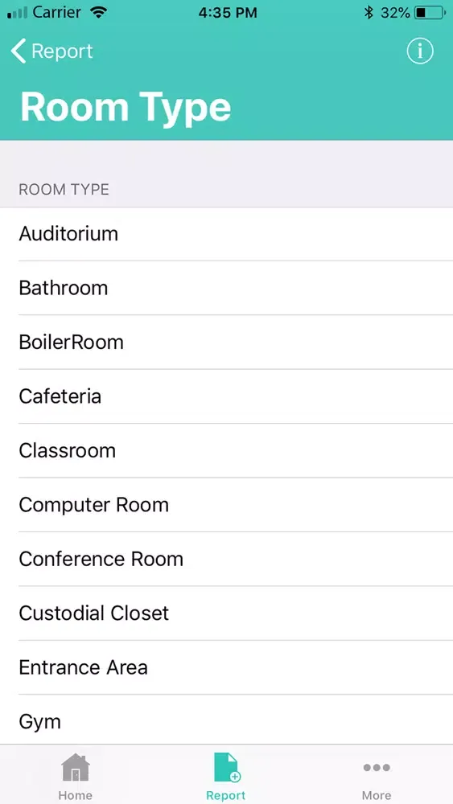This screenshot has height=804, width=453.
Task: Select Entrance Area room type
Action: click(226, 667)
